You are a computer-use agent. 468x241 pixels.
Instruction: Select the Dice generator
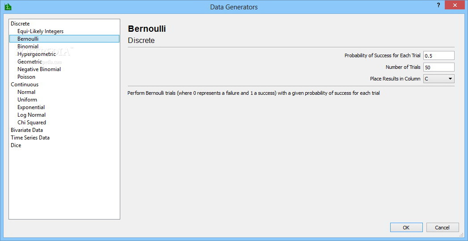pos(16,145)
